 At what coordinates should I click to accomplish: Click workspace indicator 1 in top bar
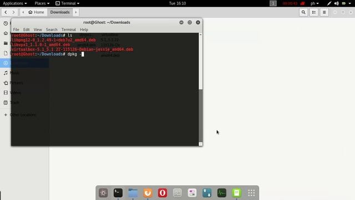273,3
